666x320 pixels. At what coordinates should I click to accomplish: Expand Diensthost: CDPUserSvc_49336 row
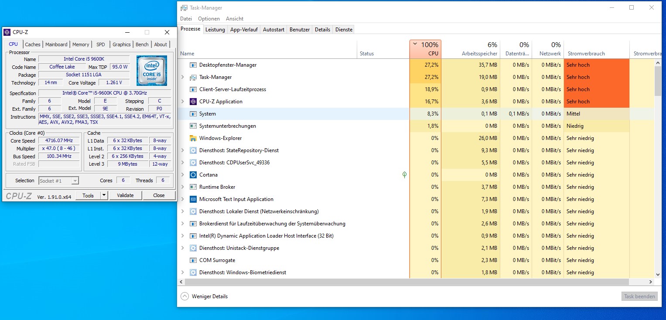coord(182,163)
